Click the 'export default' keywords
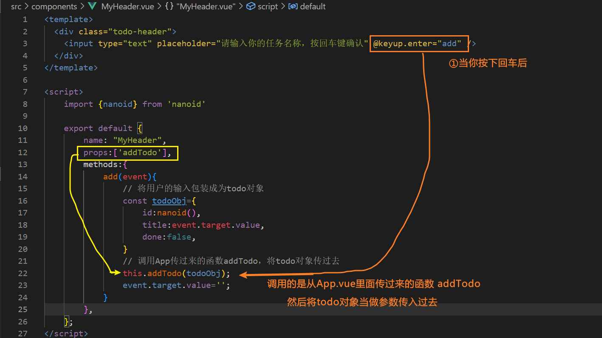602x338 pixels. (98, 128)
